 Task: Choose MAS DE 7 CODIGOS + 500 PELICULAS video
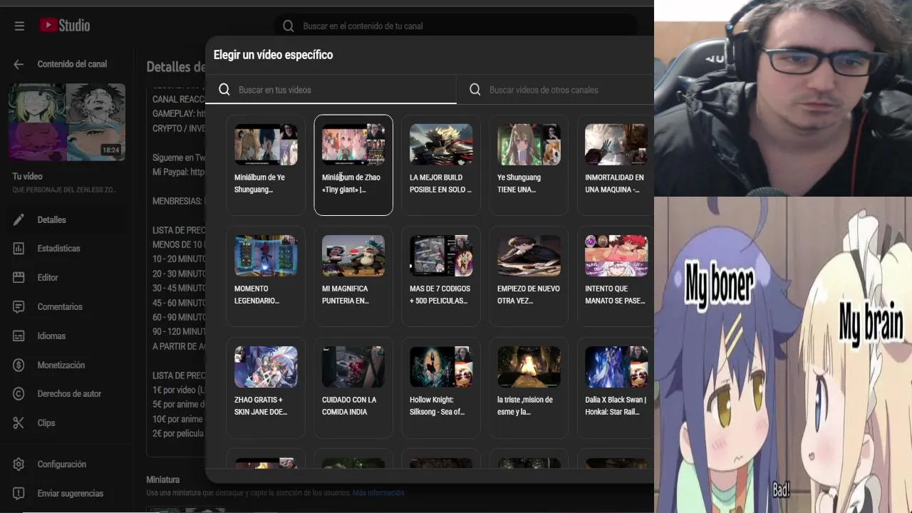pos(441,276)
